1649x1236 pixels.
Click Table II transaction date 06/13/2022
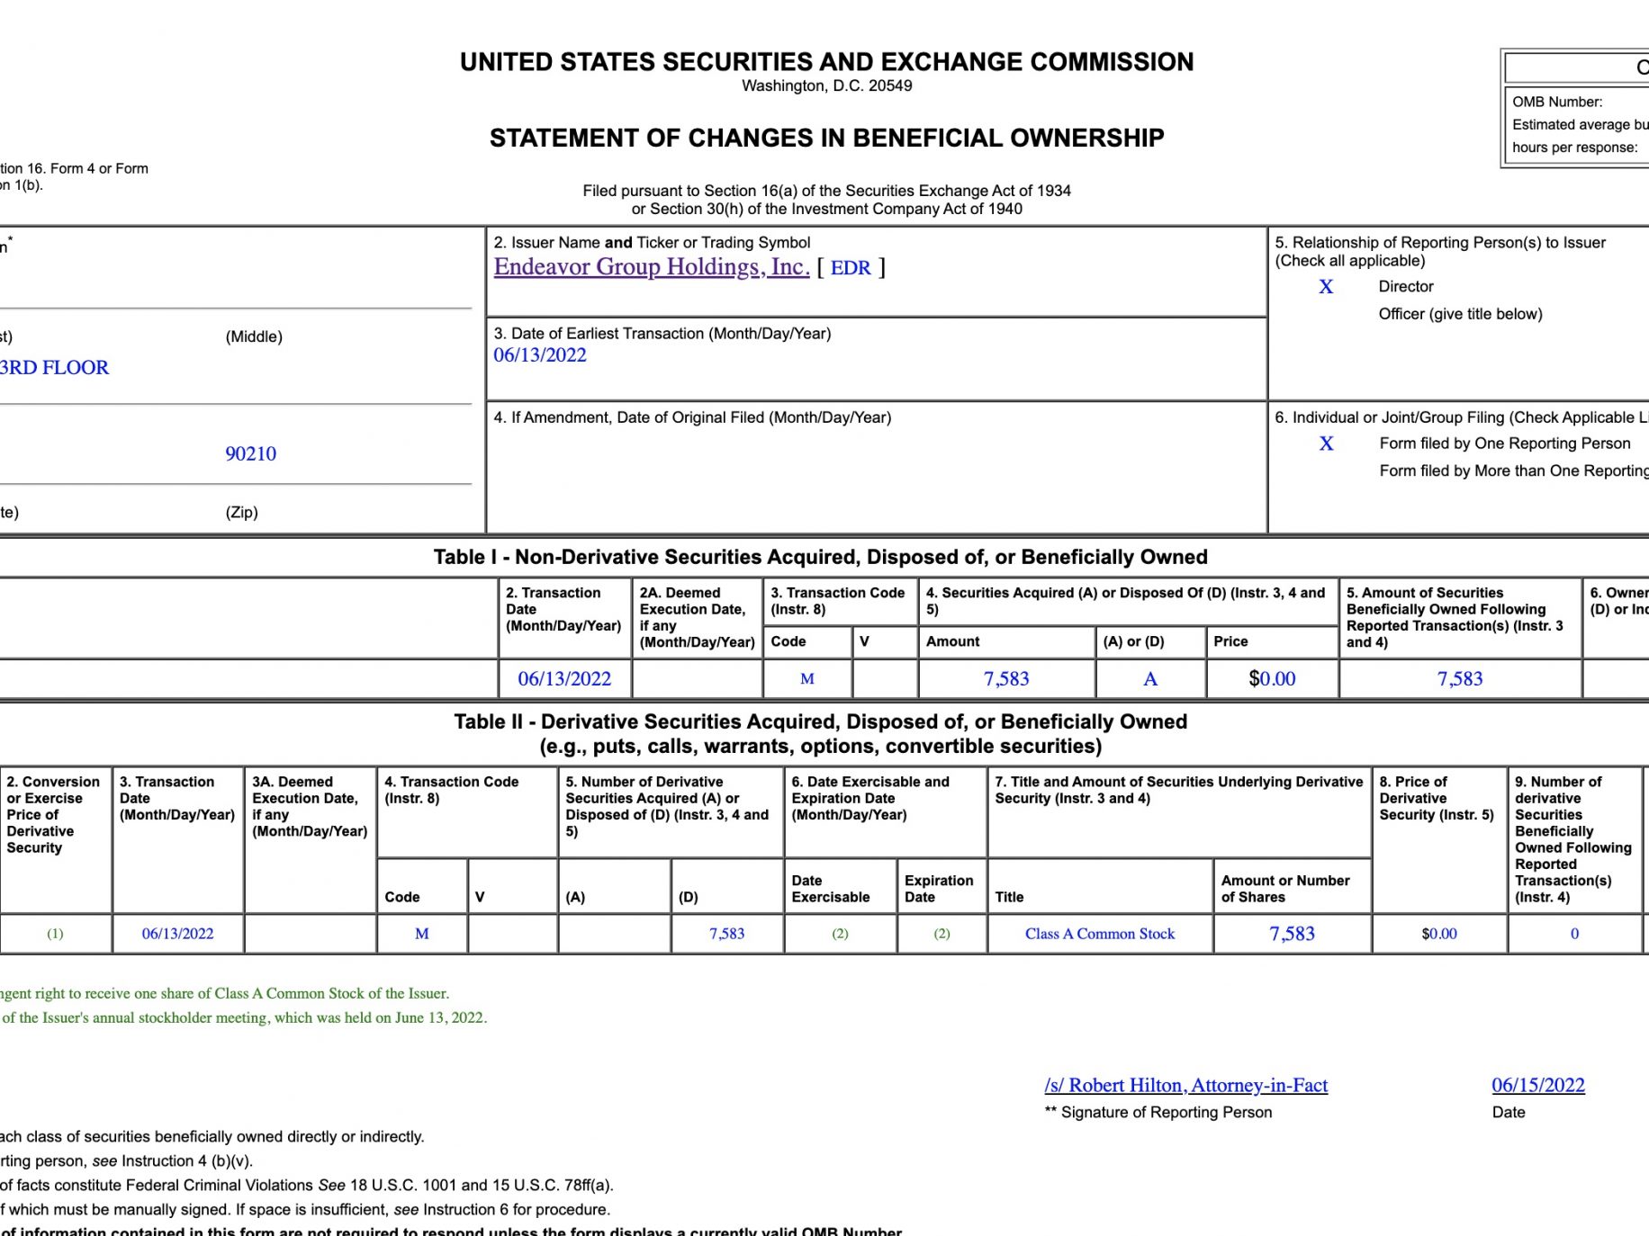click(177, 934)
